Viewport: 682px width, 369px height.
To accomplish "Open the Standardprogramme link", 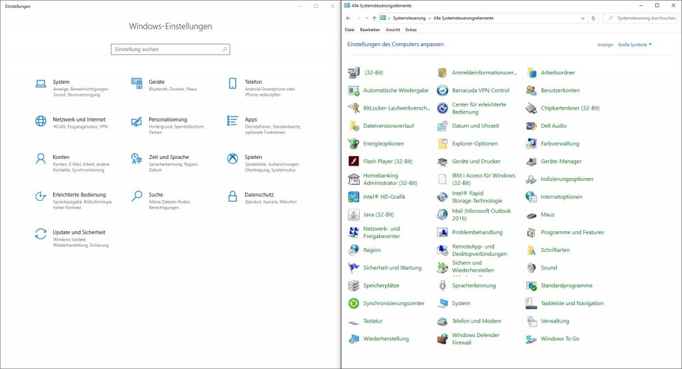I will point(566,285).
